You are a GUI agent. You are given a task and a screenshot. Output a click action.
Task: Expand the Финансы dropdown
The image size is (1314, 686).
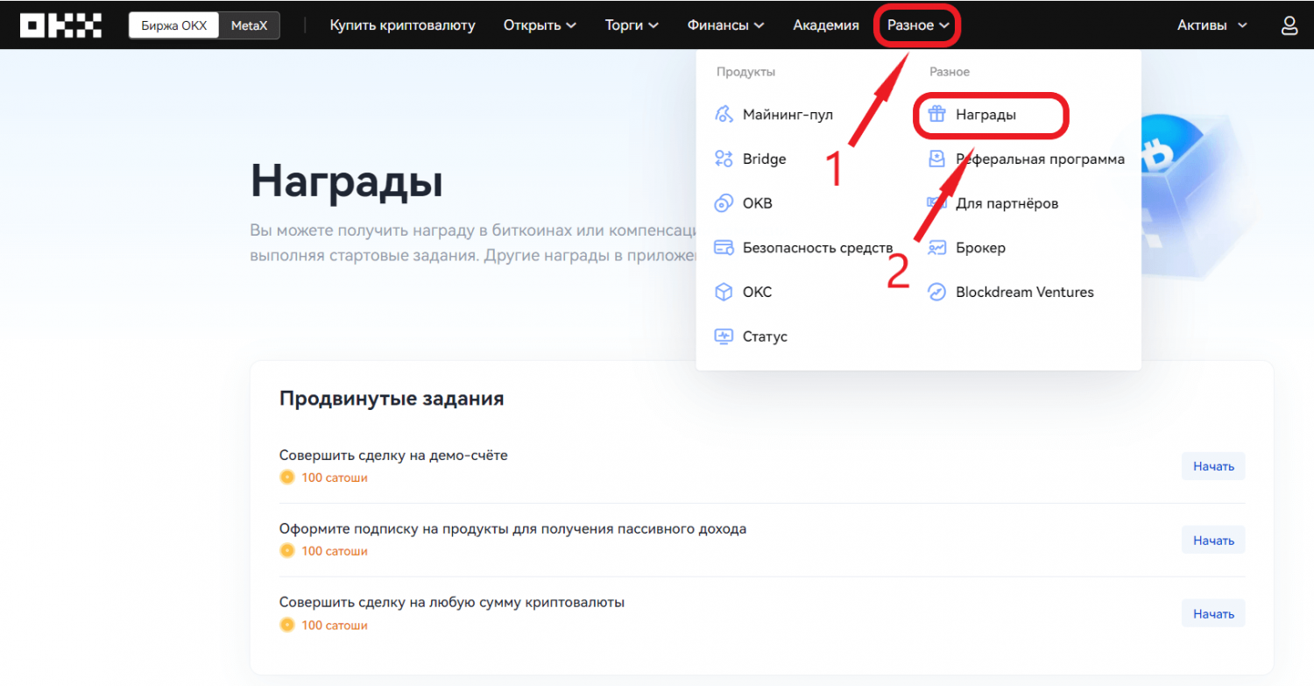coord(726,25)
